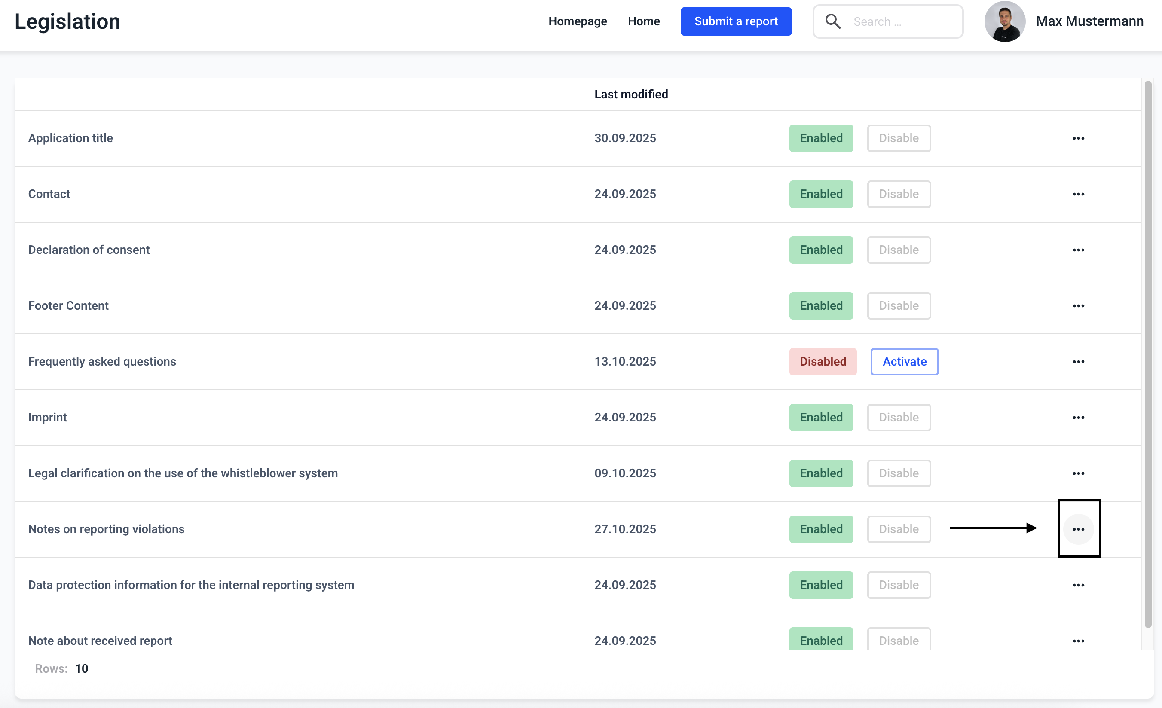Click the three-dot icon in the Imprint row

click(x=1078, y=418)
